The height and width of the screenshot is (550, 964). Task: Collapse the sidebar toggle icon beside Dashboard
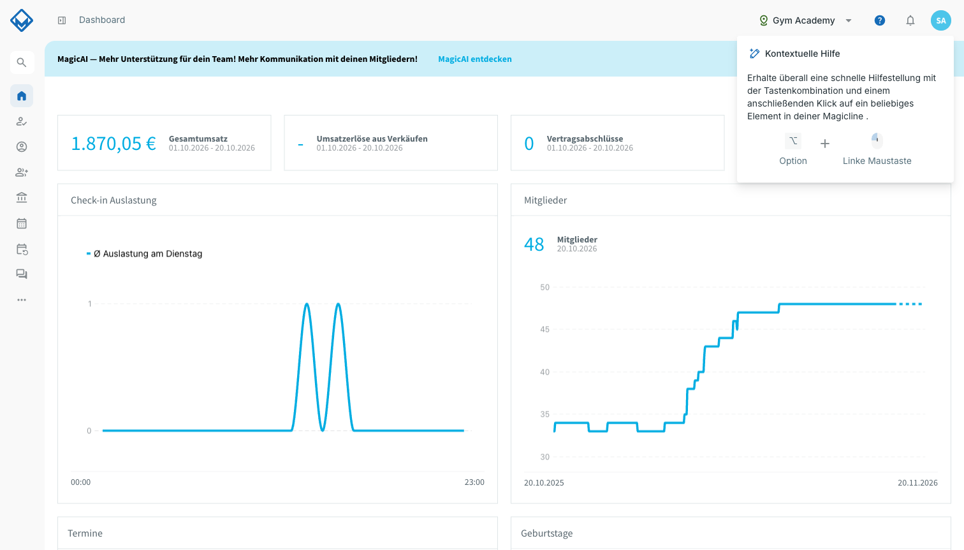coord(62,20)
